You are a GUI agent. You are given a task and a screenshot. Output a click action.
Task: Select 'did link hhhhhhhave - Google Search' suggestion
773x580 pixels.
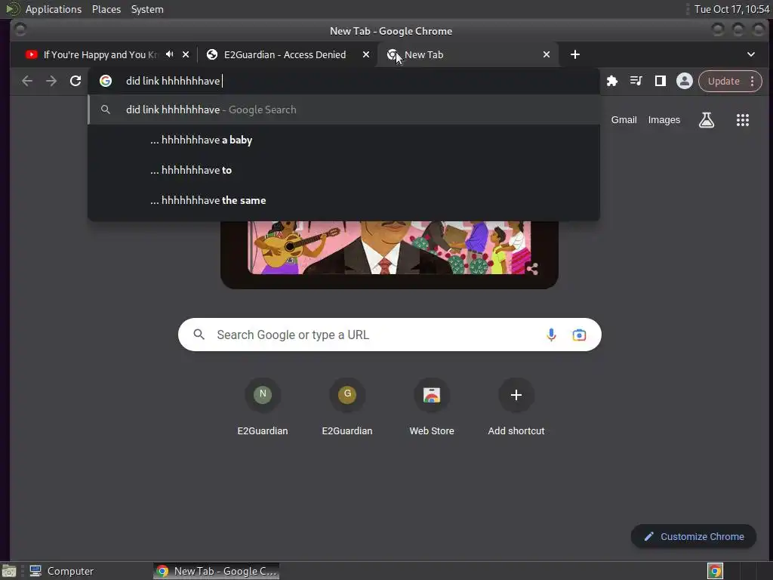tap(344, 110)
